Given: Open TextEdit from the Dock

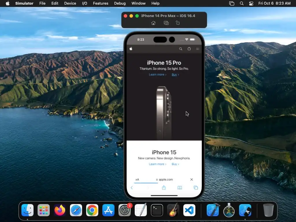Looking at the screenshot, I should [x=141, y=210].
